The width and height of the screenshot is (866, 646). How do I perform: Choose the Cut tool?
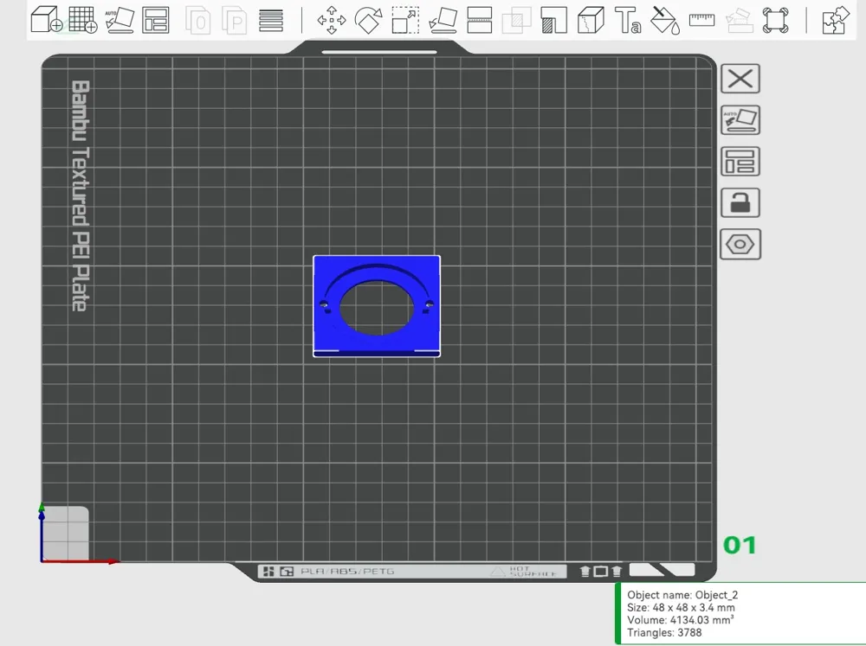480,20
